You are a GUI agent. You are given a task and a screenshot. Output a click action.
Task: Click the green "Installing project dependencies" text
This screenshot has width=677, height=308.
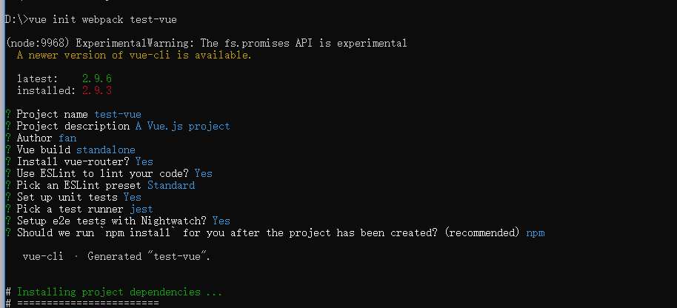pos(119,292)
